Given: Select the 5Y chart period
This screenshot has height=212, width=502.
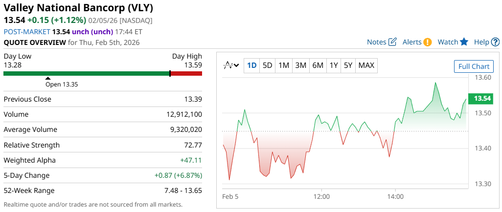Looking at the screenshot, I should pyautogui.click(x=348, y=65).
